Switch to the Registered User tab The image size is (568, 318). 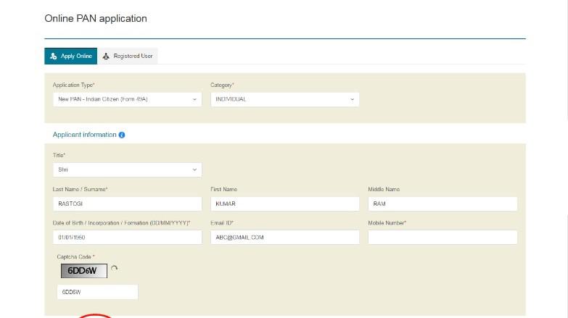tap(128, 56)
